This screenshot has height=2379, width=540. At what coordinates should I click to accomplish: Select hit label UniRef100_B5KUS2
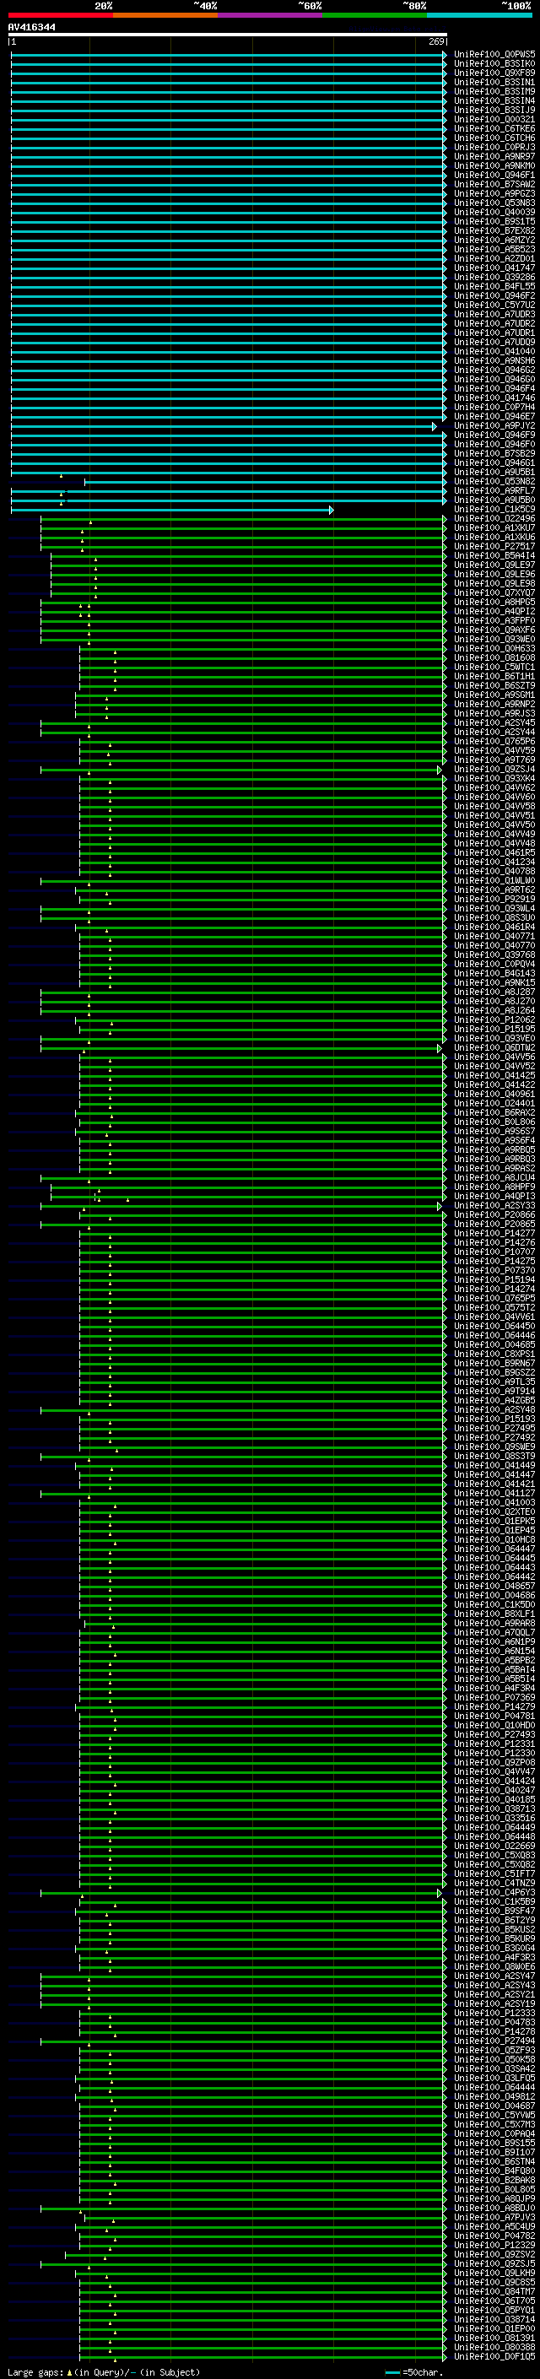click(494, 1929)
